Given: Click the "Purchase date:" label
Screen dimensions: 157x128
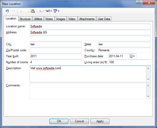Looking at the screenshot, I should [94, 56].
